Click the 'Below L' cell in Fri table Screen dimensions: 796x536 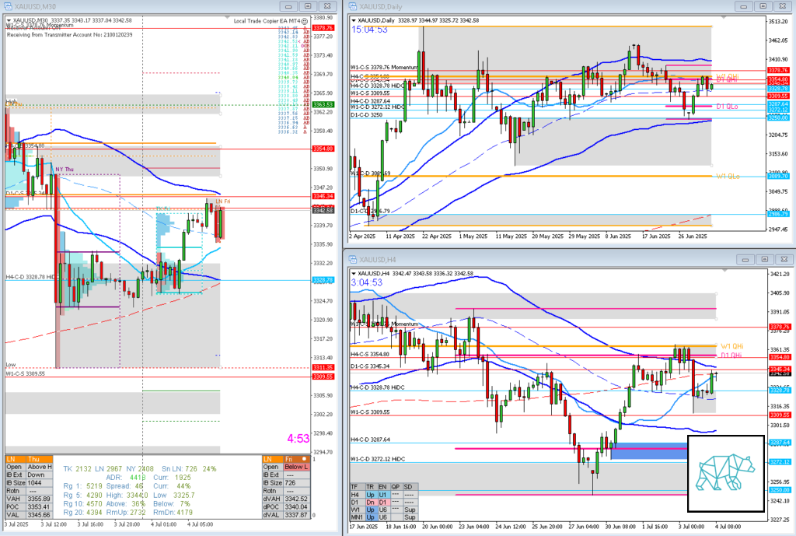coord(297,467)
